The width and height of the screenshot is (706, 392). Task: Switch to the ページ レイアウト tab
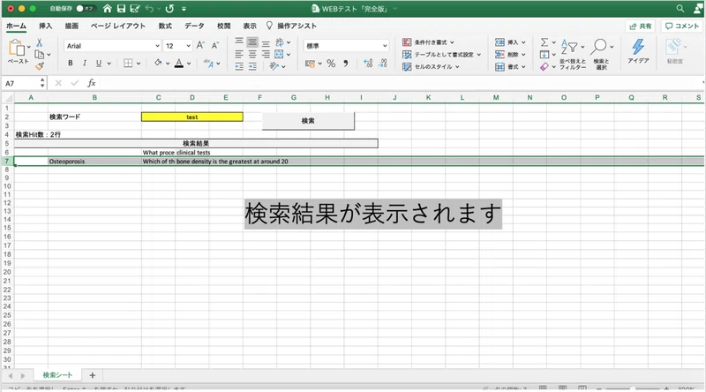tap(118, 26)
